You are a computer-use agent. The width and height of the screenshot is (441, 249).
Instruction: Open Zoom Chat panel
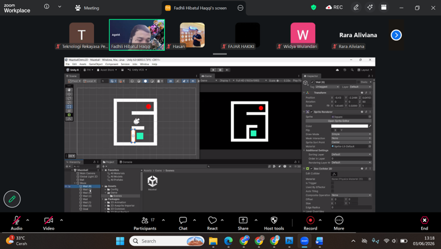pyautogui.click(x=183, y=224)
